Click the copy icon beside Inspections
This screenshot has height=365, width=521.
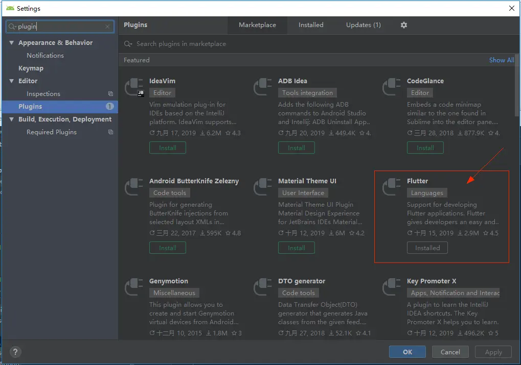110,94
